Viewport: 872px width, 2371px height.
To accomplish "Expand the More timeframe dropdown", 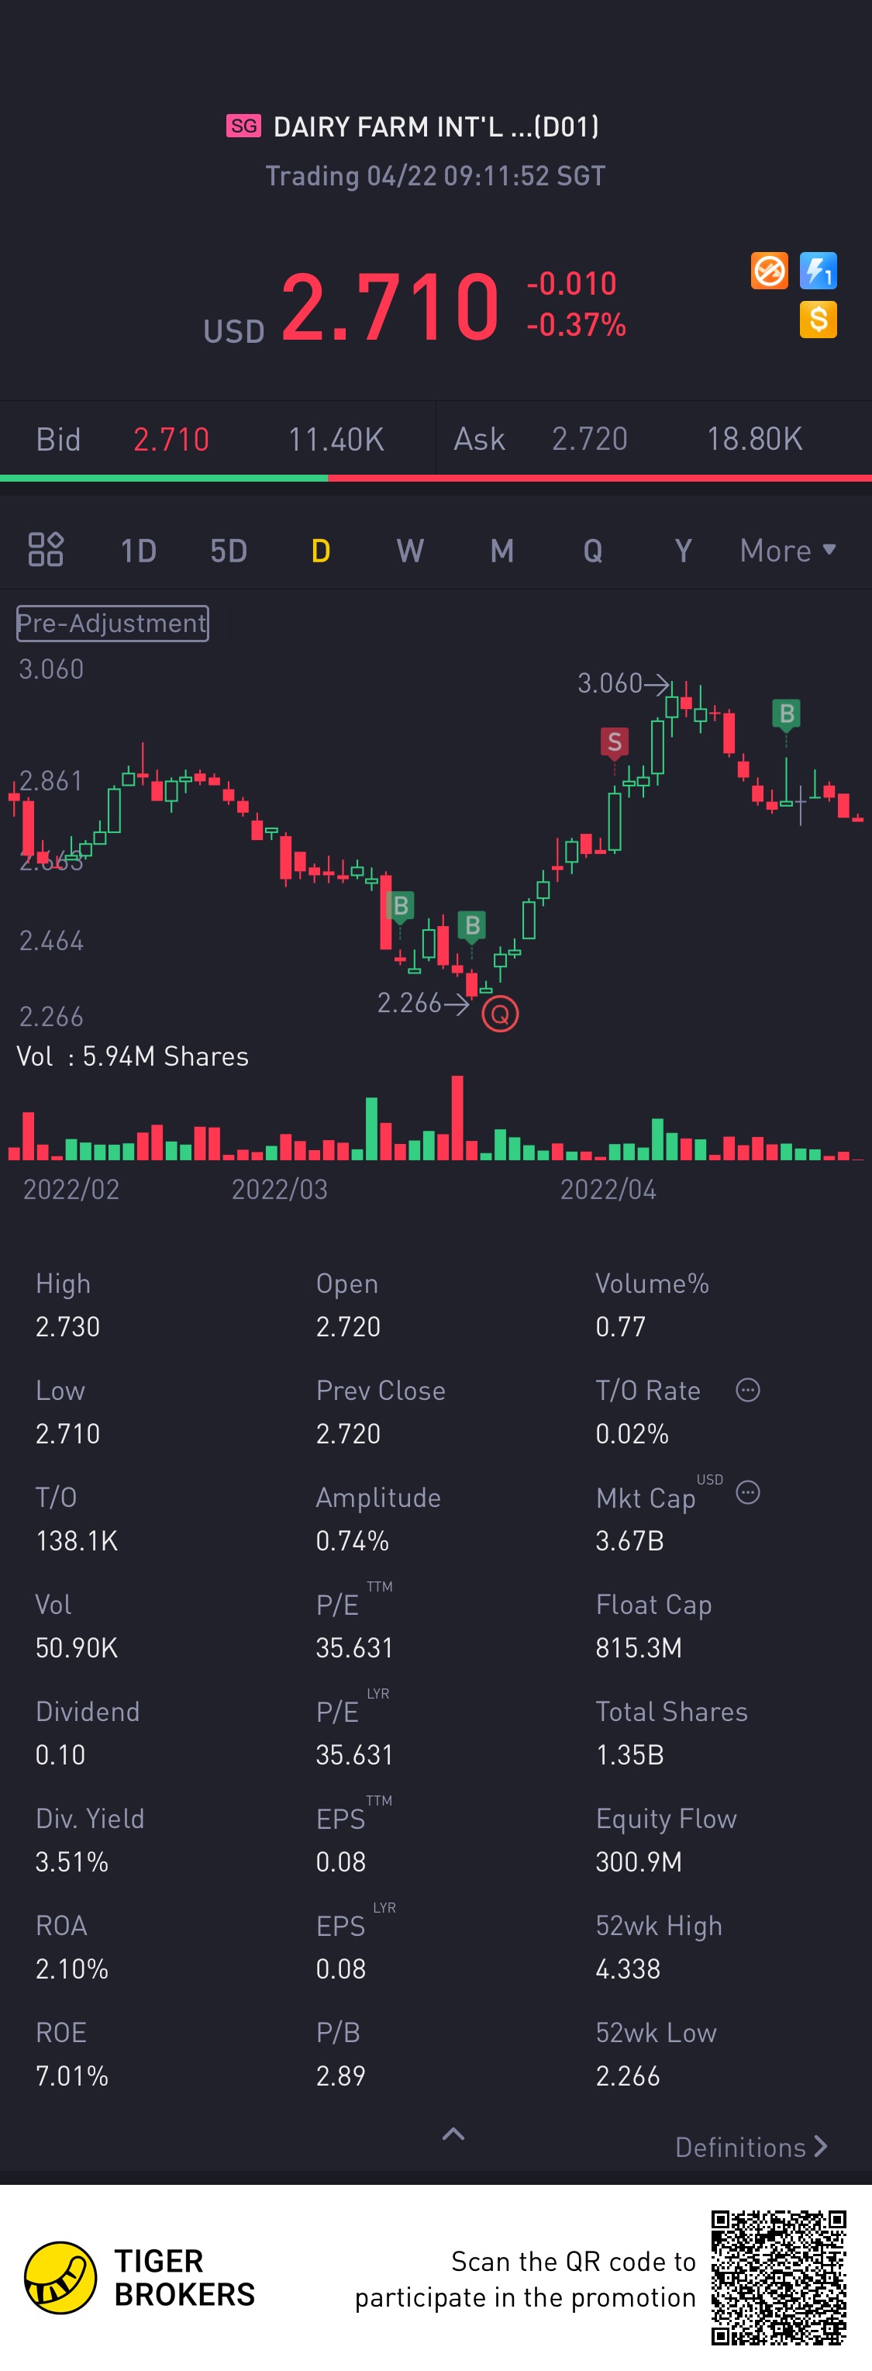I will coord(788,551).
